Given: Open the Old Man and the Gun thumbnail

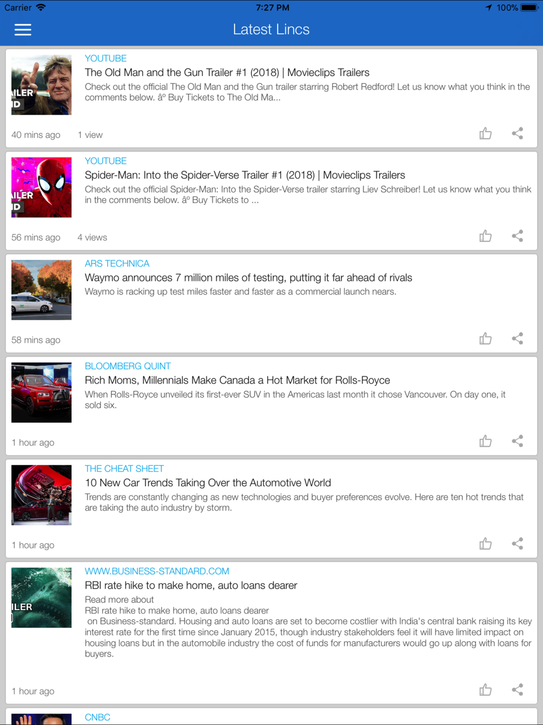Looking at the screenshot, I should click(x=41, y=85).
